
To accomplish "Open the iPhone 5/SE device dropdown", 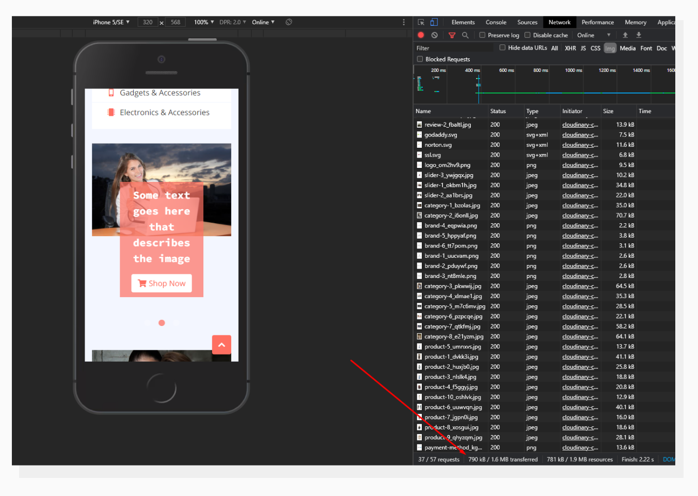I will pyautogui.click(x=110, y=22).
